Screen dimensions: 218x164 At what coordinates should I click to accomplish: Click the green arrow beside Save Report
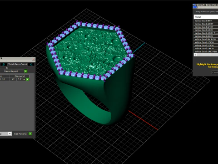point(26,71)
